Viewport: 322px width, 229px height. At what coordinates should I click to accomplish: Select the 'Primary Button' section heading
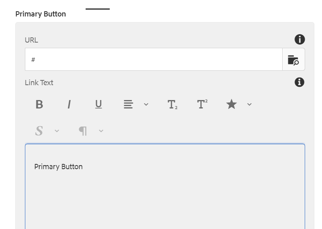click(41, 14)
